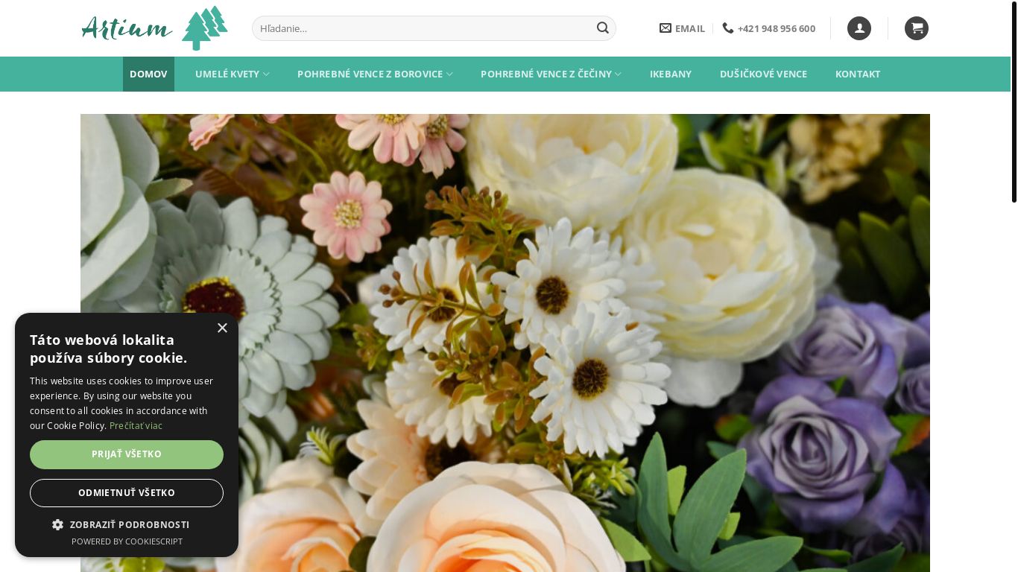Open the EMAIL contact link
Viewport: 1018px width, 572px height.
pyautogui.click(x=682, y=28)
